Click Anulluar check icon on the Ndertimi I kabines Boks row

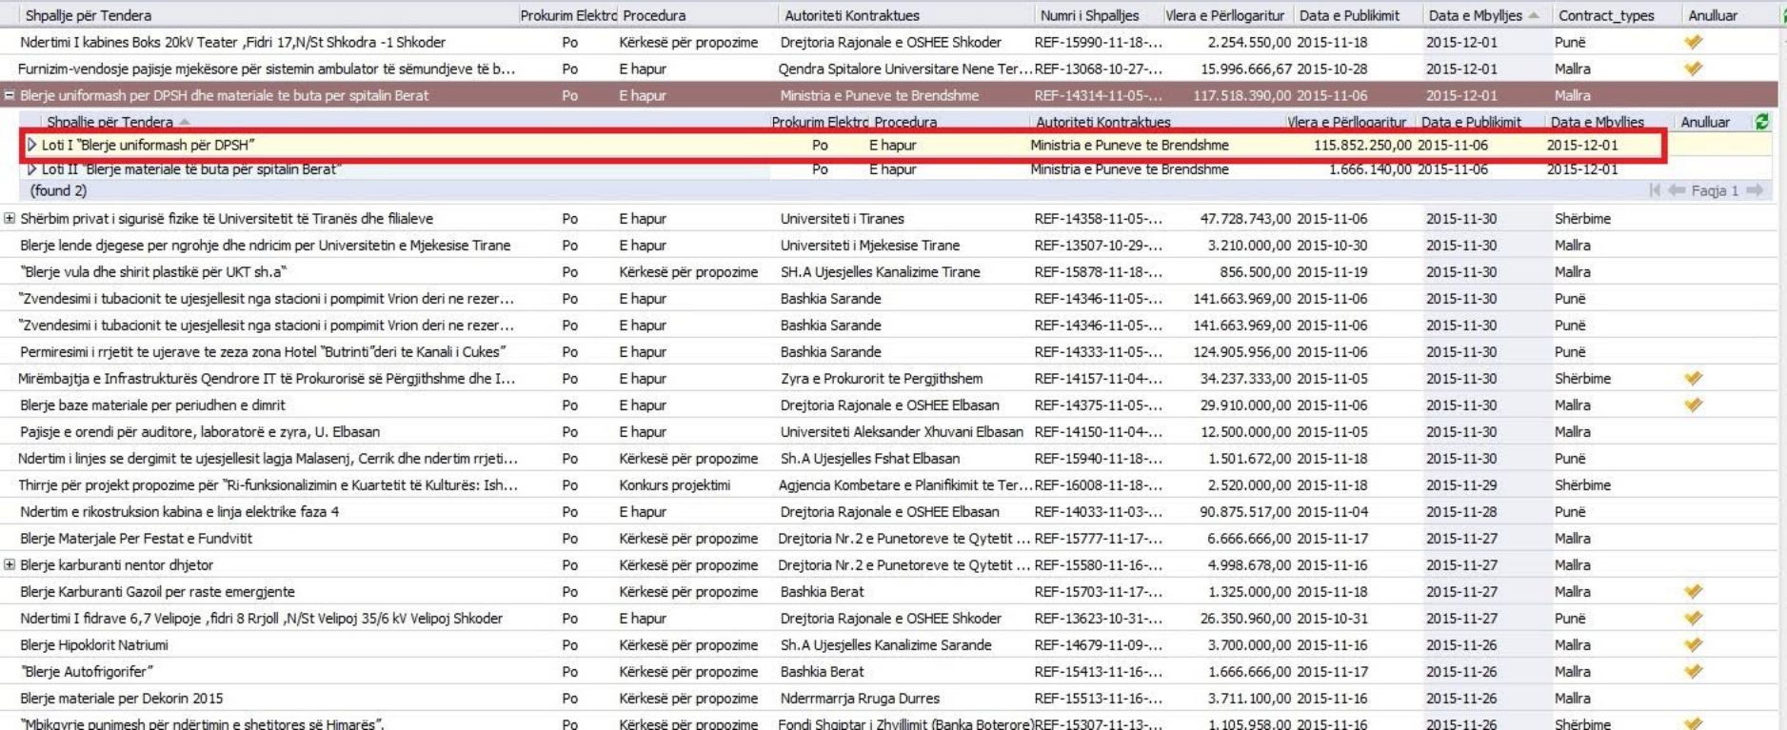1693,42
